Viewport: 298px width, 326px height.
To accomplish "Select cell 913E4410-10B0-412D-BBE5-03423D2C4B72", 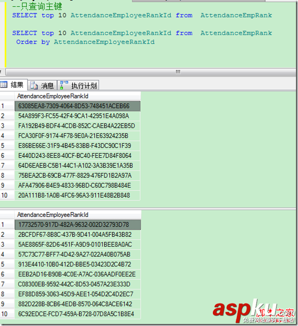I will click(x=78, y=264).
